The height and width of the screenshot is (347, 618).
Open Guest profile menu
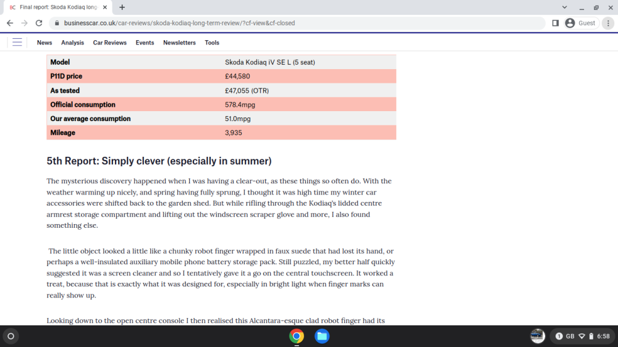[581, 23]
